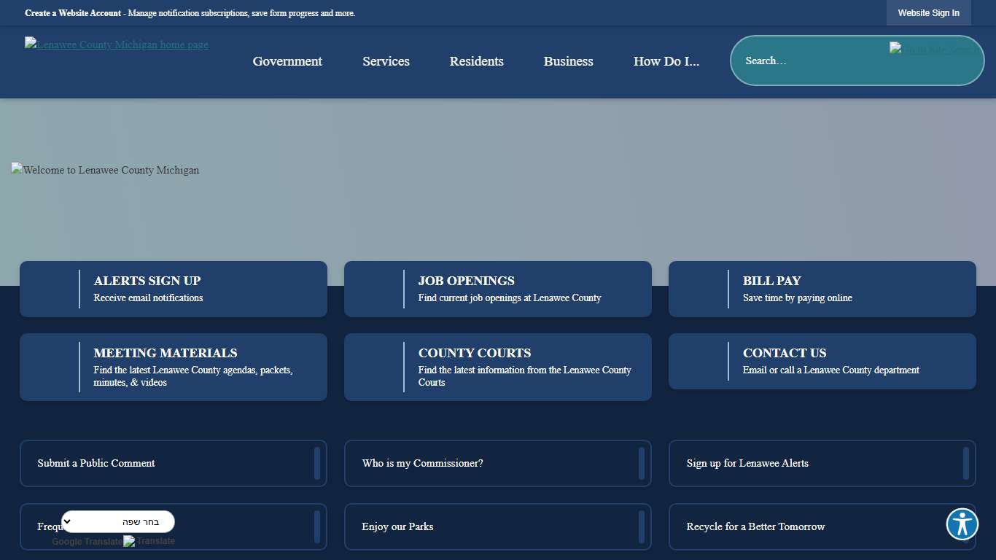
Task: Open the Who is my Commissioner? link
Action: [x=421, y=463]
